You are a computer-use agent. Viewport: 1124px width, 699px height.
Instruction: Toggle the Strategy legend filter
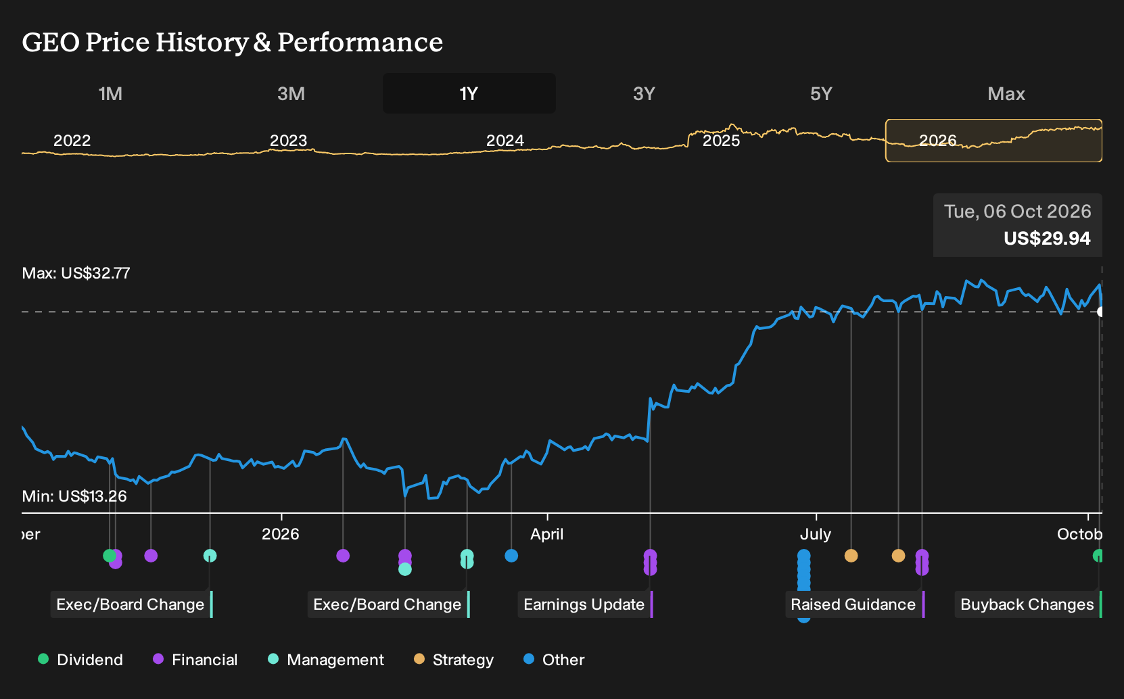[x=454, y=660]
